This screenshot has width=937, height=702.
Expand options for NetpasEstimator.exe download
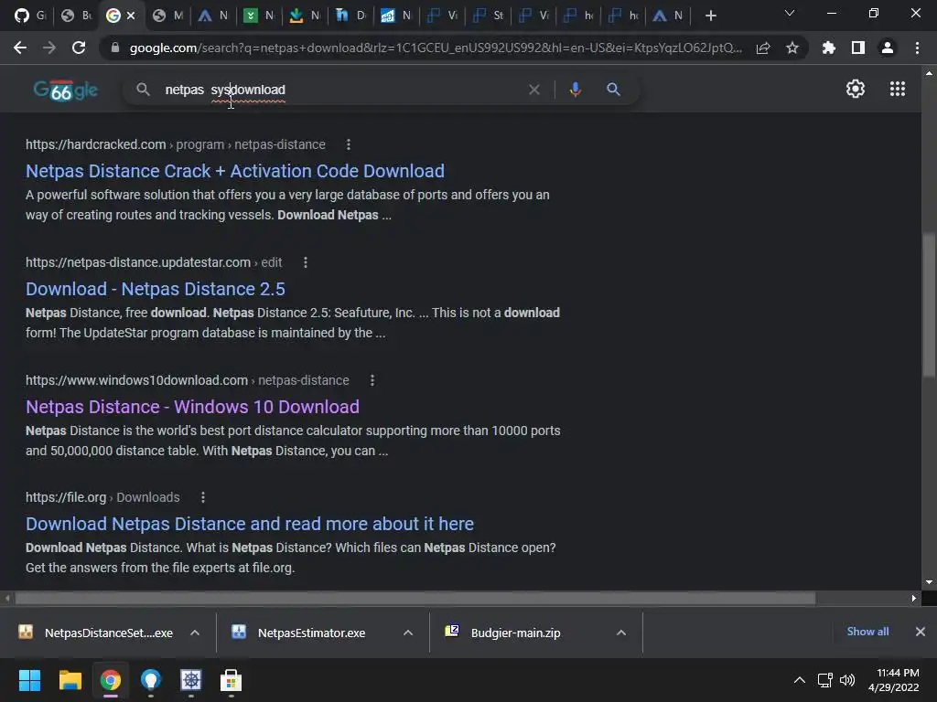click(408, 633)
